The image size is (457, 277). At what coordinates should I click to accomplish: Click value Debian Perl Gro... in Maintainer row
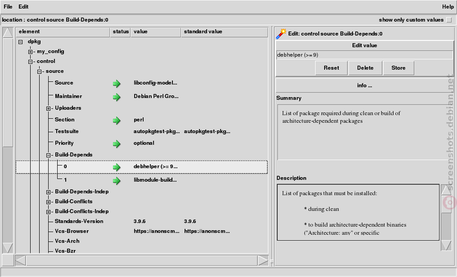(x=156, y=96)
